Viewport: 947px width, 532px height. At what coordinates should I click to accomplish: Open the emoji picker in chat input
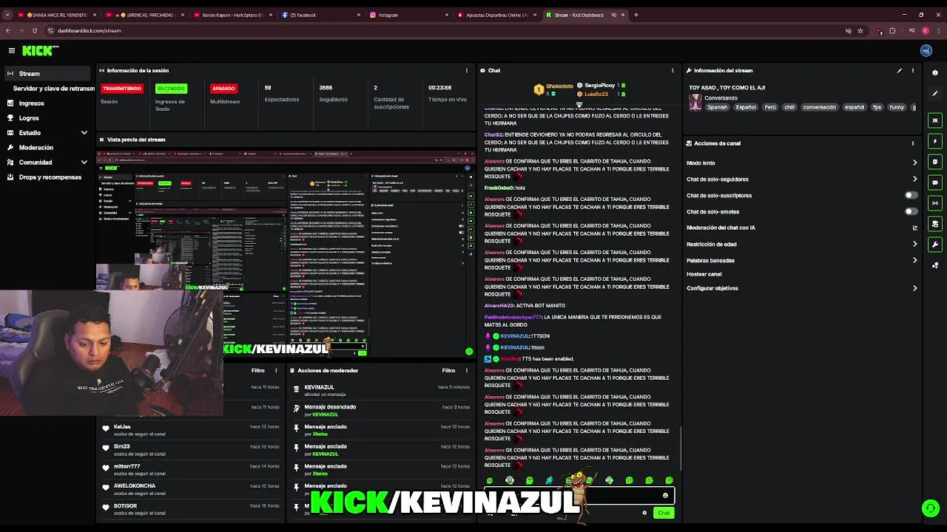click(665, 496)
